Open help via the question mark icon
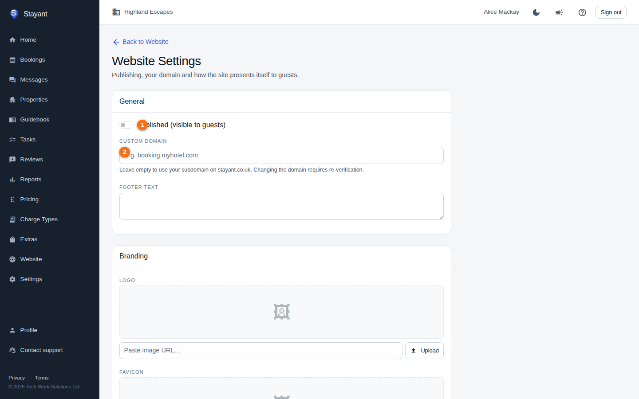Viewport: 639px width, 399px height. pos(582,12)
